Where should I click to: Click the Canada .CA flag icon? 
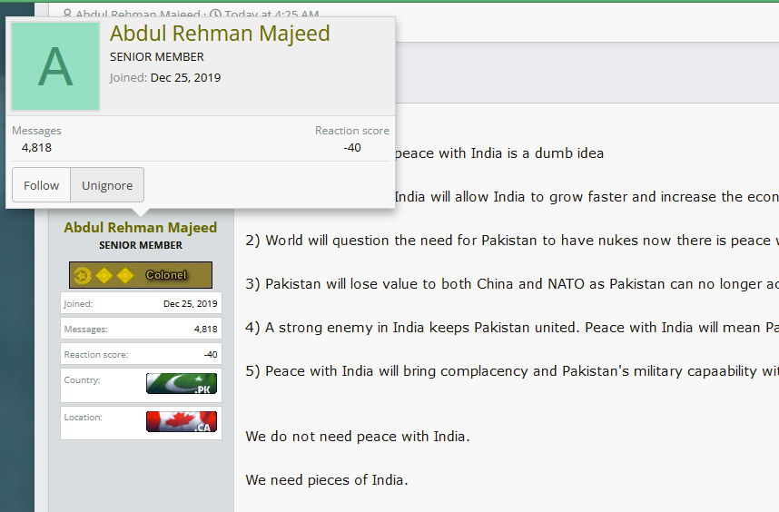tap(182, 421)
